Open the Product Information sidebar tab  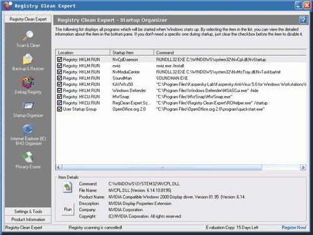(x=28, y=219)
